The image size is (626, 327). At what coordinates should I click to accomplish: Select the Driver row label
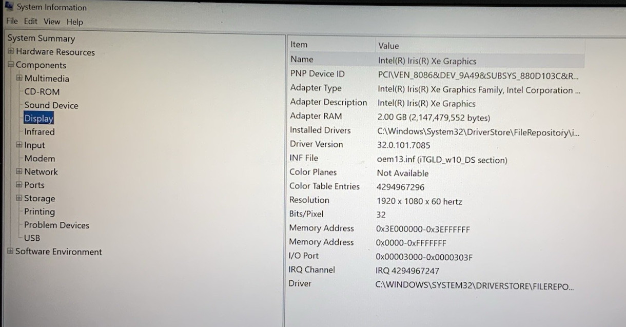300,283
